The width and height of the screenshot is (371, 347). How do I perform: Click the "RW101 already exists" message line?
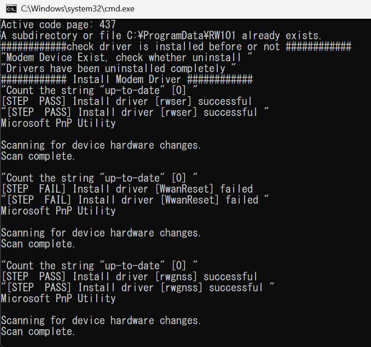pos(162,35)
